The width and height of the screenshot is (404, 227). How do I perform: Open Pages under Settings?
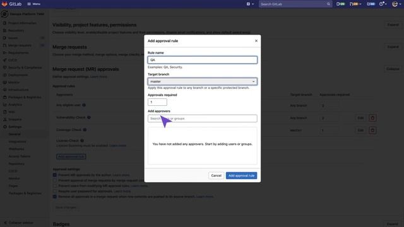pos(13,185)
